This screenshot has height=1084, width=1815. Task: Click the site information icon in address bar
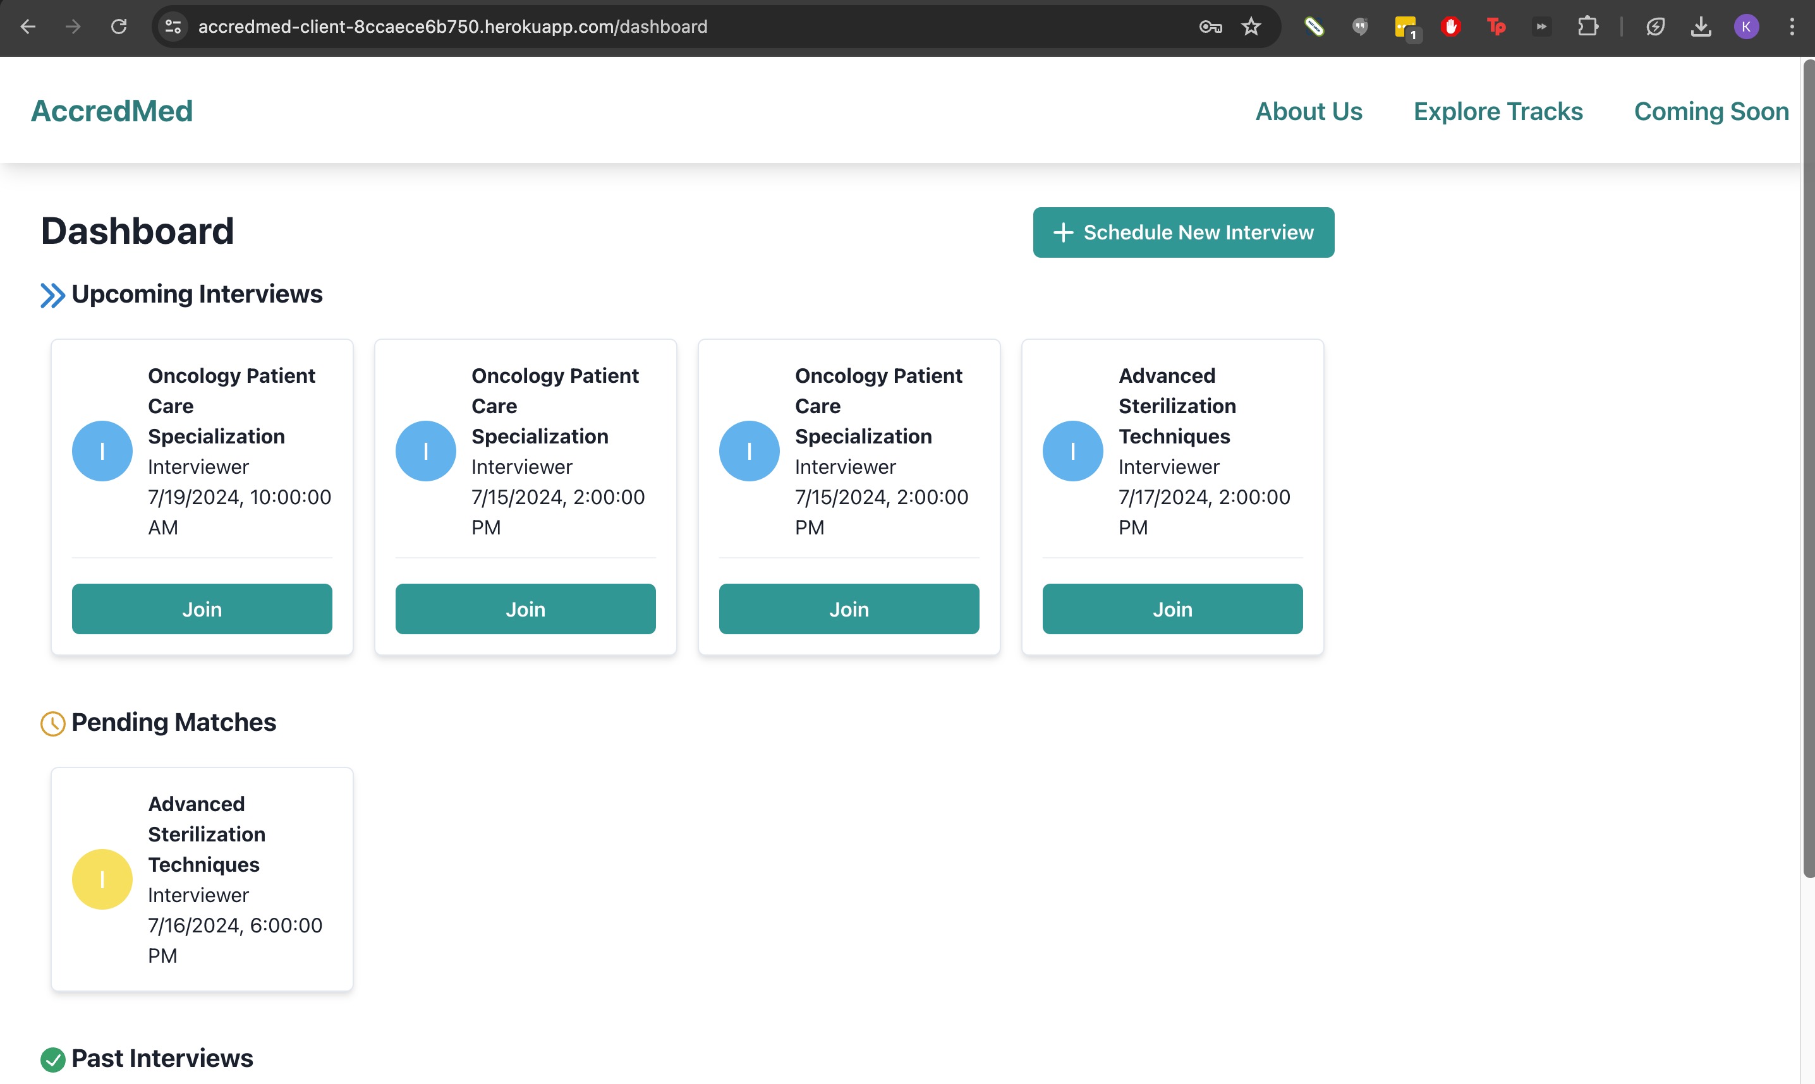(173, 27)
